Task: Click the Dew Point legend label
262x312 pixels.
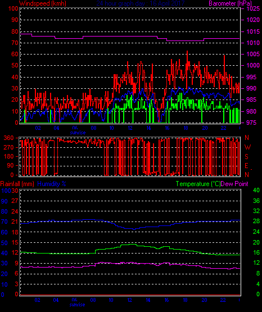Action: (234, 184)
